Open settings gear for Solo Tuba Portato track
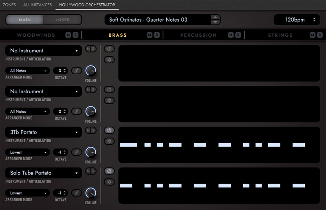 [109, 182]
